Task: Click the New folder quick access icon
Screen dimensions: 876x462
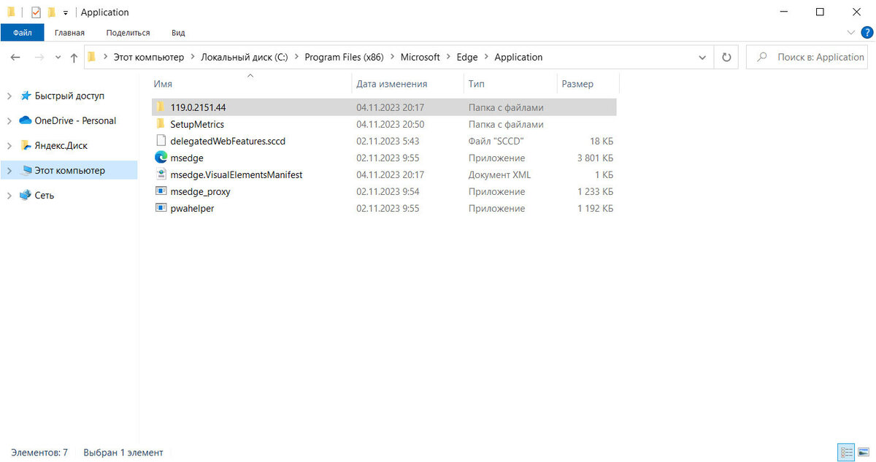Action: [51, 12]
